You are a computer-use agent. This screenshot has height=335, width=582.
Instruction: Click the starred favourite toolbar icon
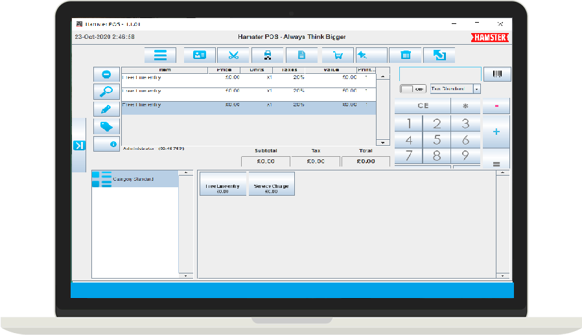(x=371, y=55)
